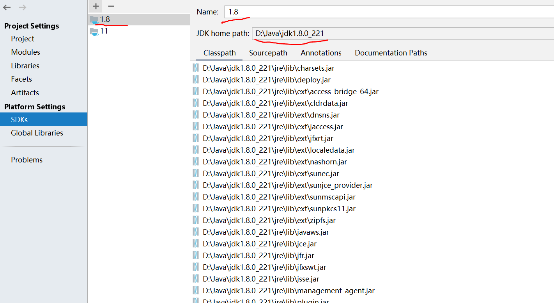Viewport: 554px width, 303px height.
Task: Open the Global Libraries page
Action: tap(37, 133)
